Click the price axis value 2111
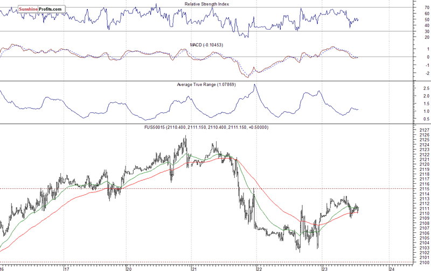Image resolution: width=431 pixels, height=271 pixels. coord(425,209)
